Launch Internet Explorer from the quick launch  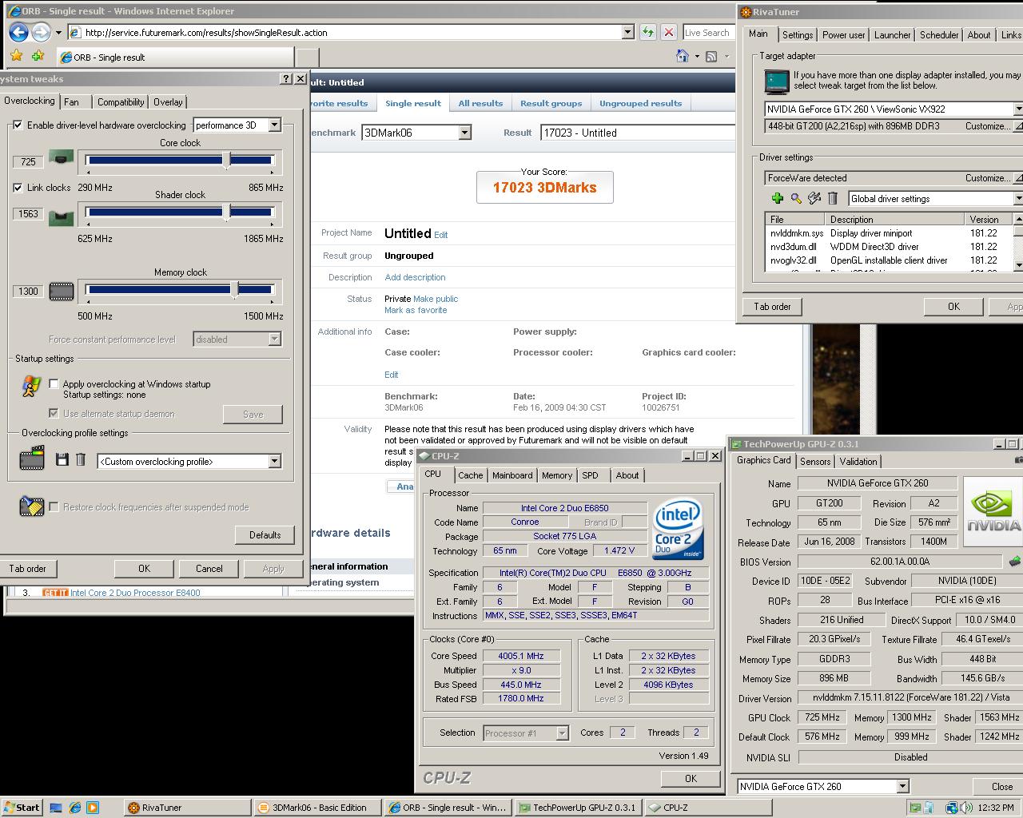click(74, 808)
